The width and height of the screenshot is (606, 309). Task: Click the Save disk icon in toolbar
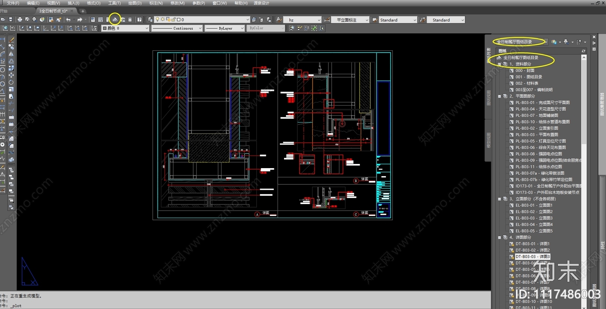click(11, 19)
